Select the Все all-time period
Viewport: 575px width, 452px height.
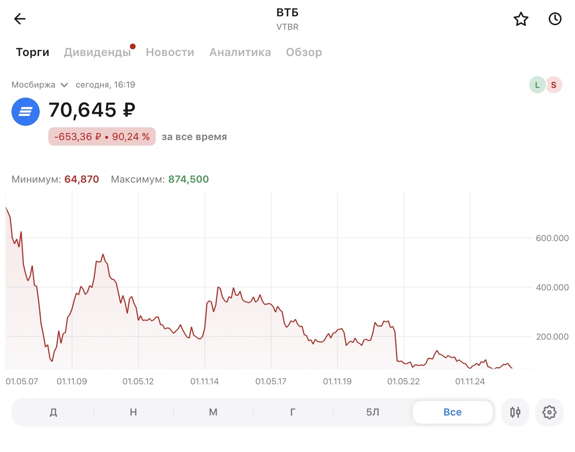(x=452, y=412)
